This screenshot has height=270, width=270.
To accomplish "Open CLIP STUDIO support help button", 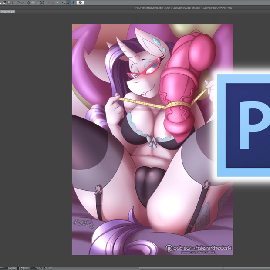I will 80,3.
